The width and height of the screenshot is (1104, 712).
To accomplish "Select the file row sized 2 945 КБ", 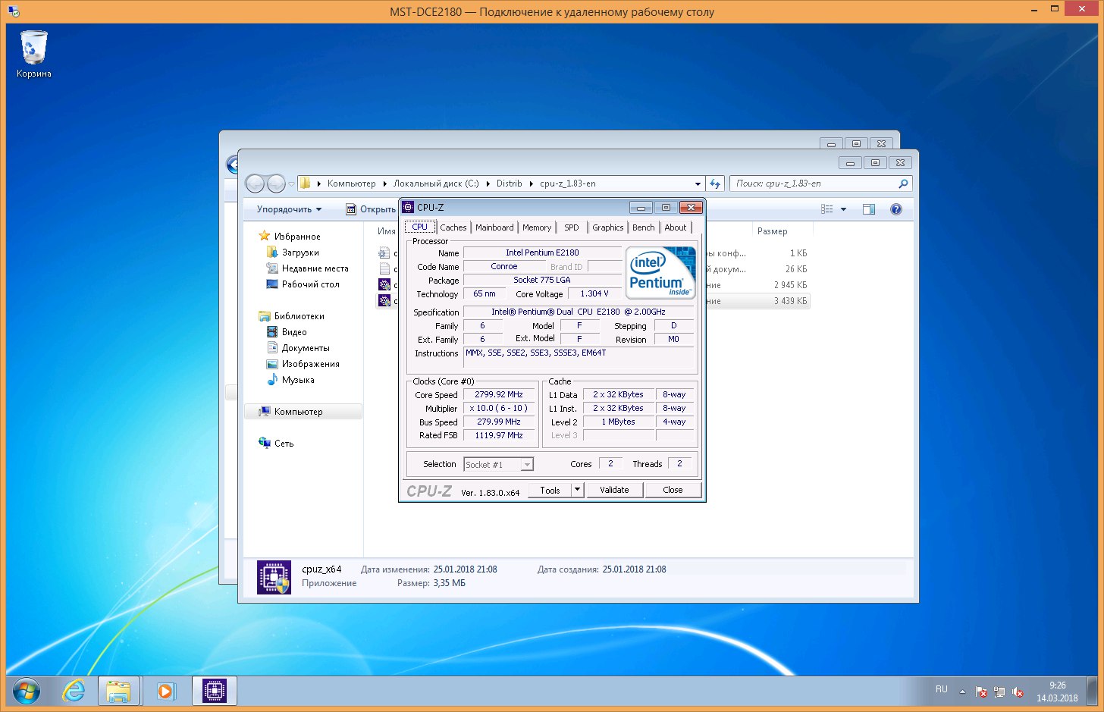I will point(593,285).
